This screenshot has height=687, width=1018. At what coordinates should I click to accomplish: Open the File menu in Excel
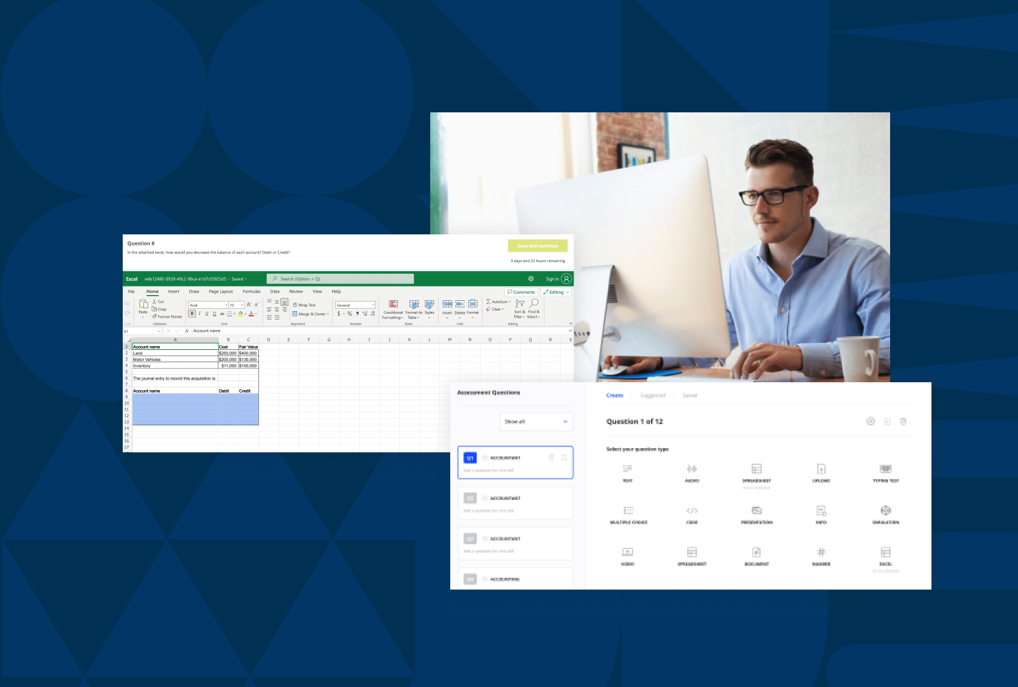coord(131,292)
